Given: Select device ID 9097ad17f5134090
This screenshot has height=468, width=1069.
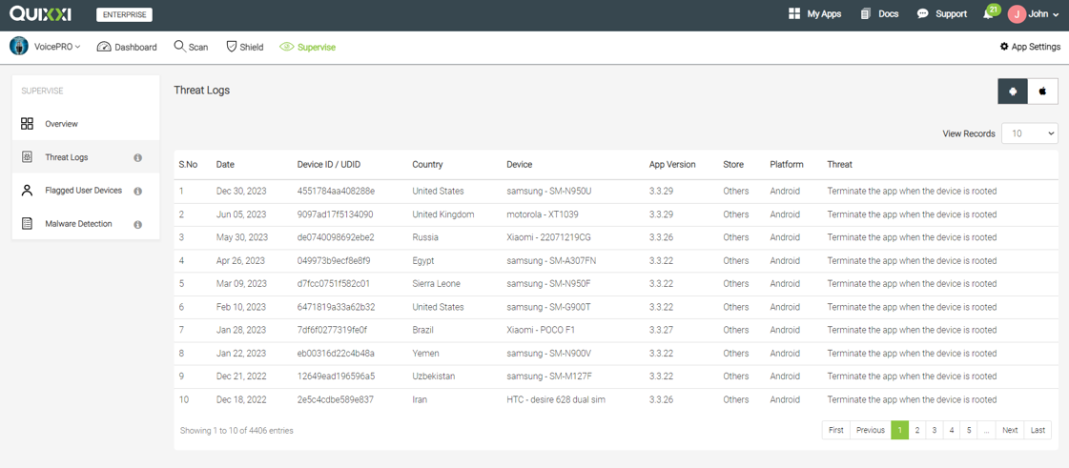Looking at the screenshot, I should (335, 214).
